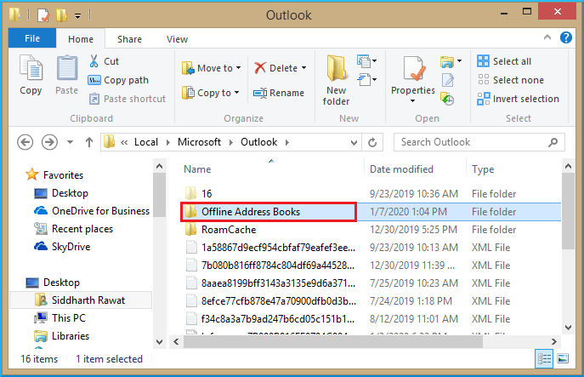Click the navigation pane scroll up arrow
This screenshot has width=584, height=377.
point(160,166)
